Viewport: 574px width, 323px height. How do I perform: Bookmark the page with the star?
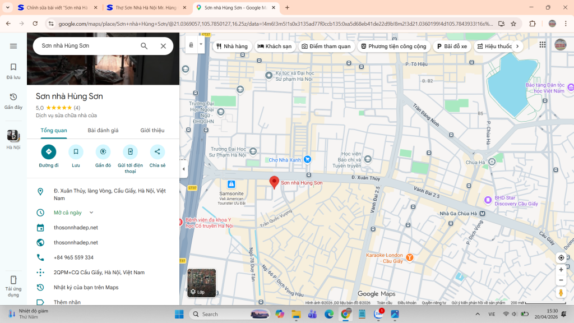(x=512, y=24)
